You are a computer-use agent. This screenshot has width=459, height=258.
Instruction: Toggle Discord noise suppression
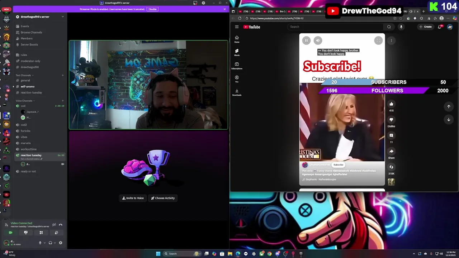tap(54, 225)
